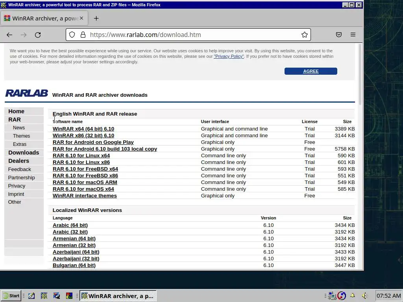403x302 pixels.
Task: Open Partnership in the sidebar menu
Action: tap(21, 178)
